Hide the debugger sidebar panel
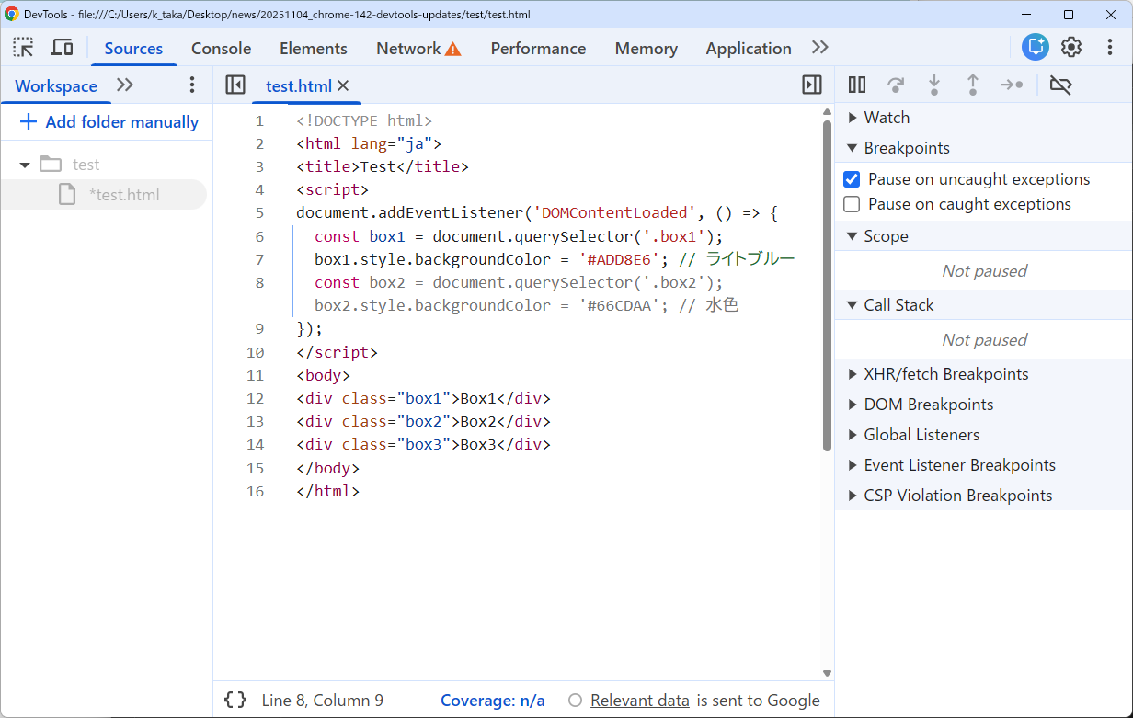The width and height of the screenshot is (1133, 718). click(x=812, y=85)
